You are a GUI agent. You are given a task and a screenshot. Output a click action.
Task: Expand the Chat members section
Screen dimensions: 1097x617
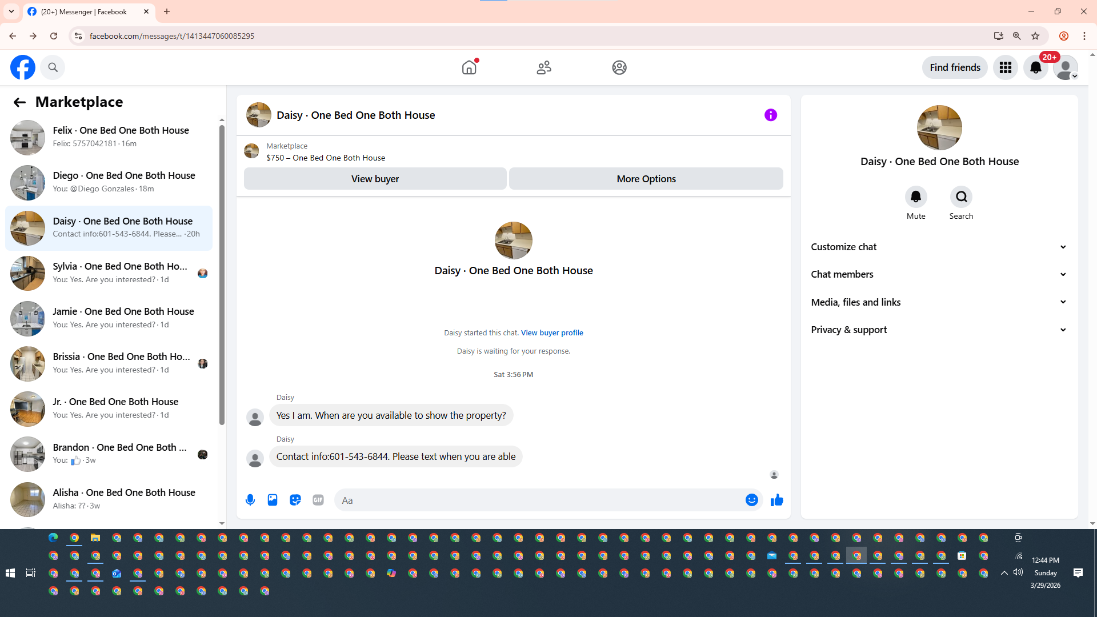[x=939, y=274]
